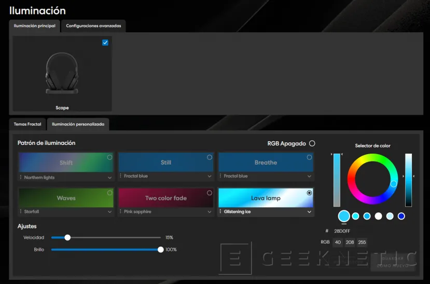Image resolution: width=430 pixels, height=284 pixels.
Task: Click Guardar como nuevo button
Action: [x=392, y=262]
